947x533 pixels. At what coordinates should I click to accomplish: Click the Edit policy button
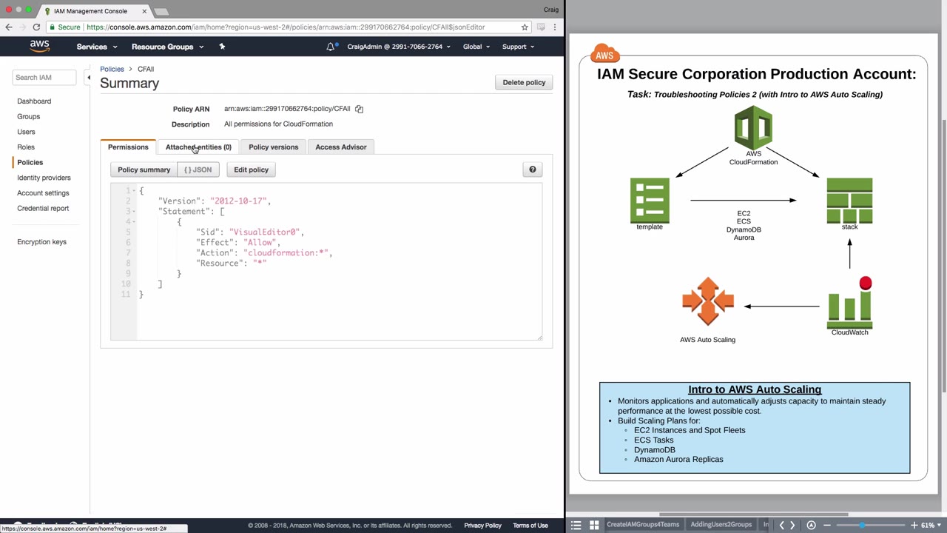tap(252, 170)
